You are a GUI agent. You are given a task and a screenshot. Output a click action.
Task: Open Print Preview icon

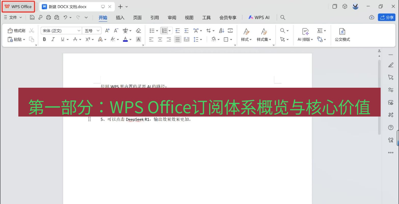tap(57, 17)
